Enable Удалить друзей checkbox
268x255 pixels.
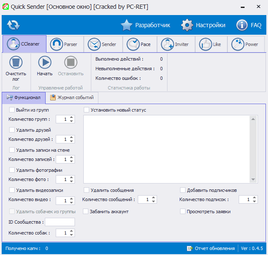pyautogui.click(x=12, y=130)
